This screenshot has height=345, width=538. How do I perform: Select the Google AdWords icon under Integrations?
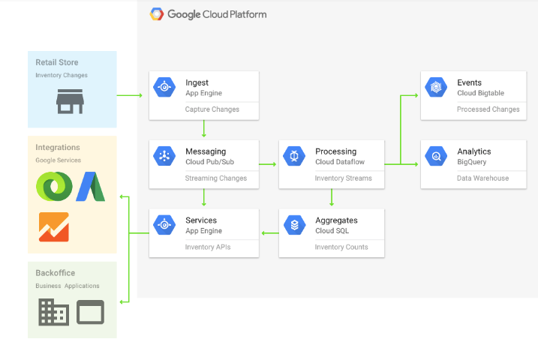pyautogui.click(x=90, y=186)
